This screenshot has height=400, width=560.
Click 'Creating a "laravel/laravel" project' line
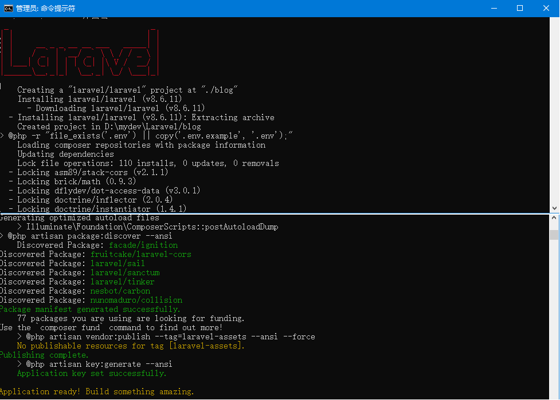pyautogui.click(x=127, y=90)
